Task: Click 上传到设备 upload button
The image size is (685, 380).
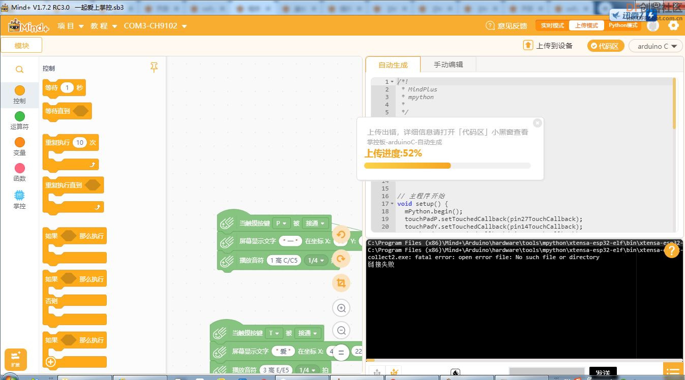Action: (x=548, y=46)
